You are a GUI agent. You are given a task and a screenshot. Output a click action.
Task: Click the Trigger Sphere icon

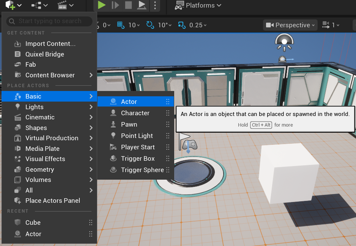pos(113,169)
